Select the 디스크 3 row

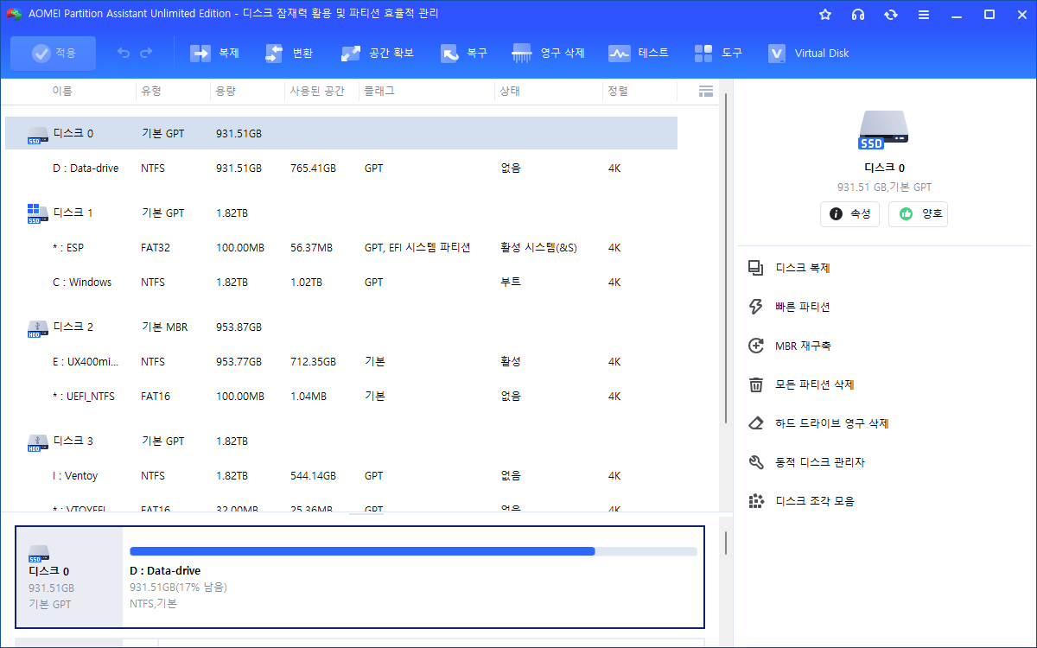pos(341,442)
